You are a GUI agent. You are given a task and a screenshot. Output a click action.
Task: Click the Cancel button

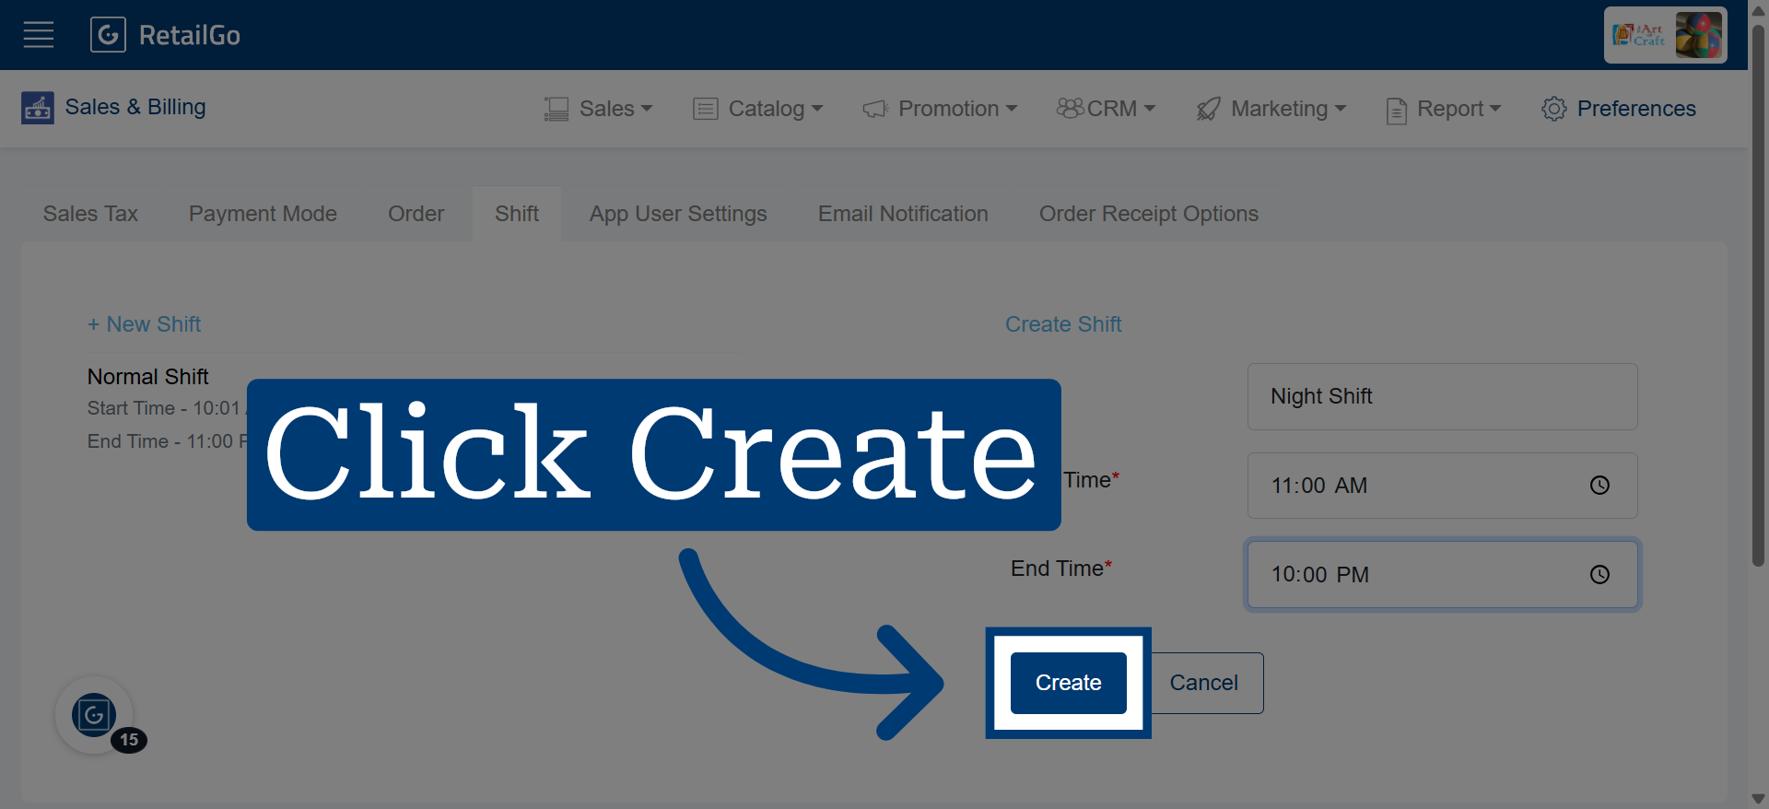1203,683
